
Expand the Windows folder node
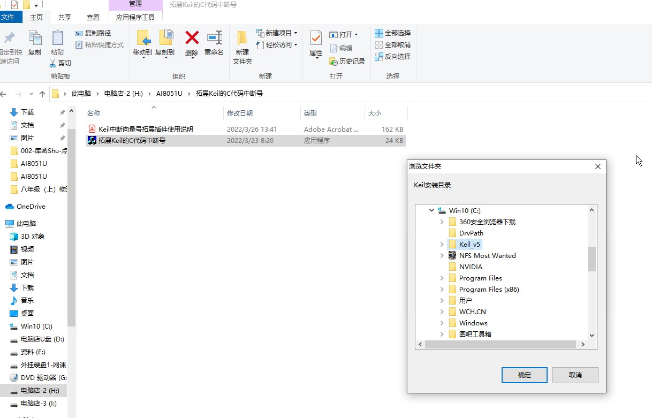[x=442, y=323]
